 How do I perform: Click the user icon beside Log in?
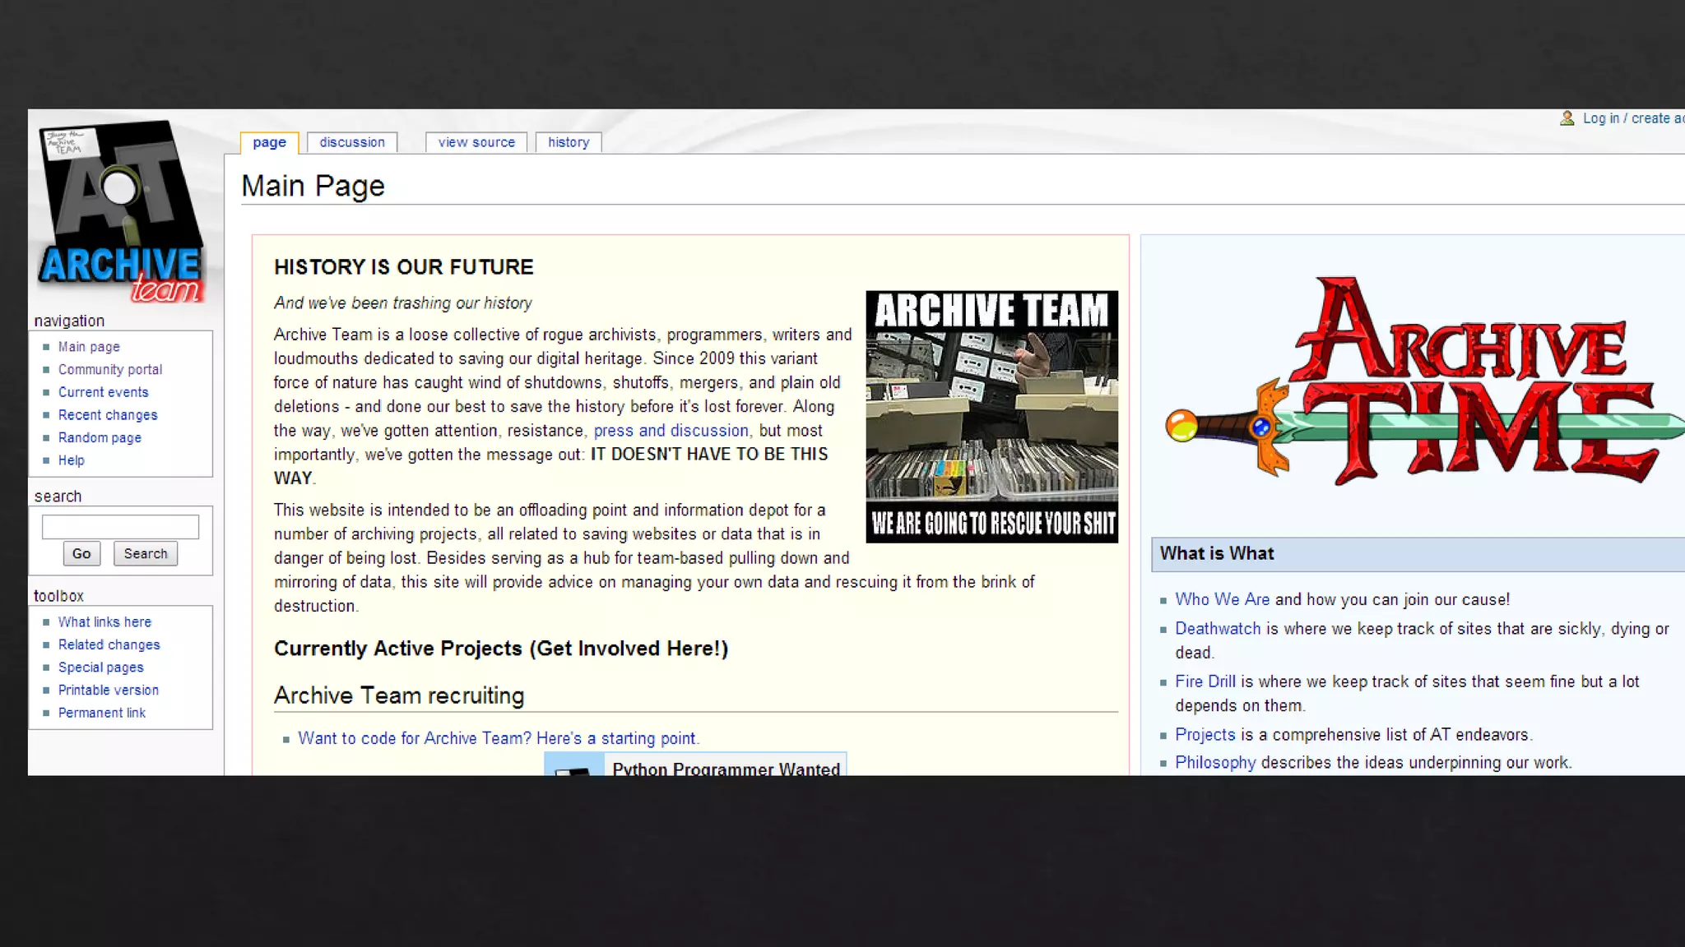[1567, 118]
